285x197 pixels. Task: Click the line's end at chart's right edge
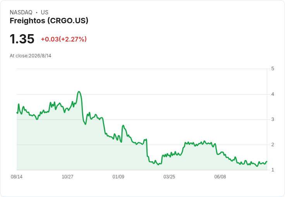pos(267,161)
